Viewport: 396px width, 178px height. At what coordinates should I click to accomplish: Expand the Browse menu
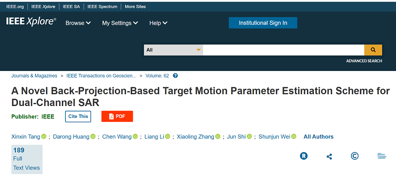(78, 23)
